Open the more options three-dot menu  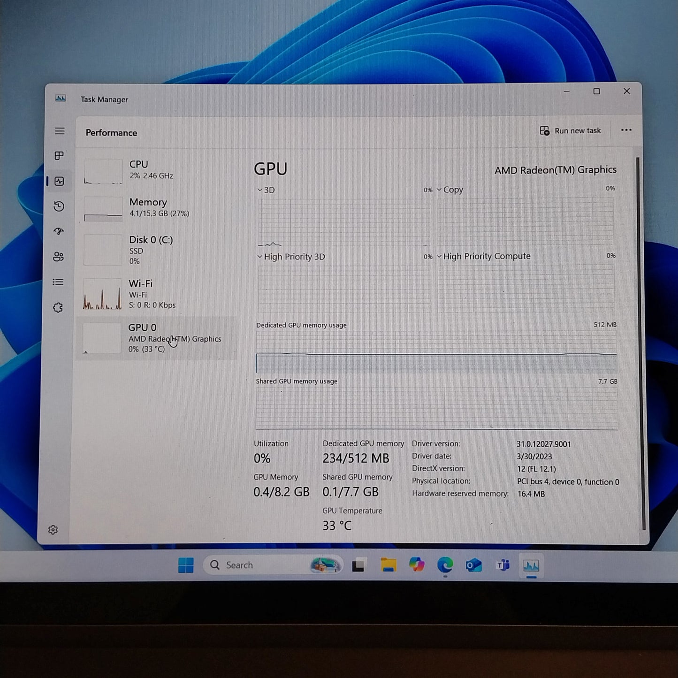click(626, 130)
